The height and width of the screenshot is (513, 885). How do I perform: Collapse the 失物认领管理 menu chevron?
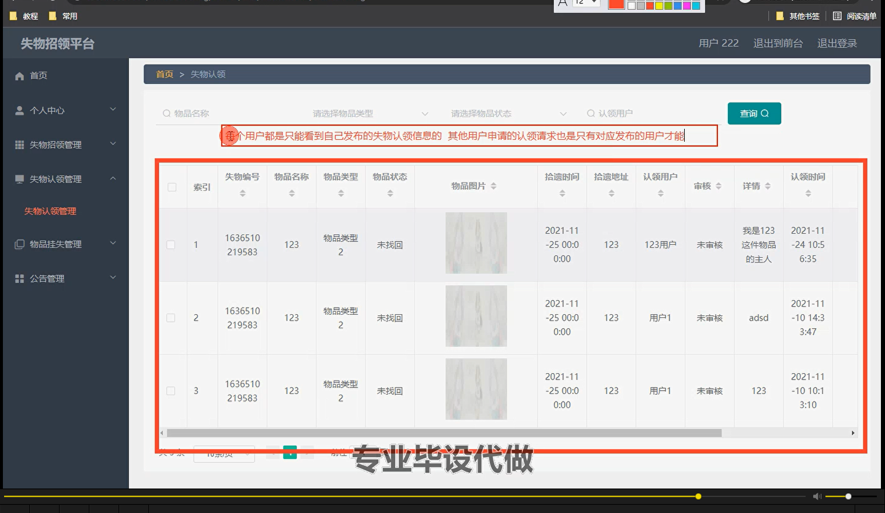tap(113, 178)
